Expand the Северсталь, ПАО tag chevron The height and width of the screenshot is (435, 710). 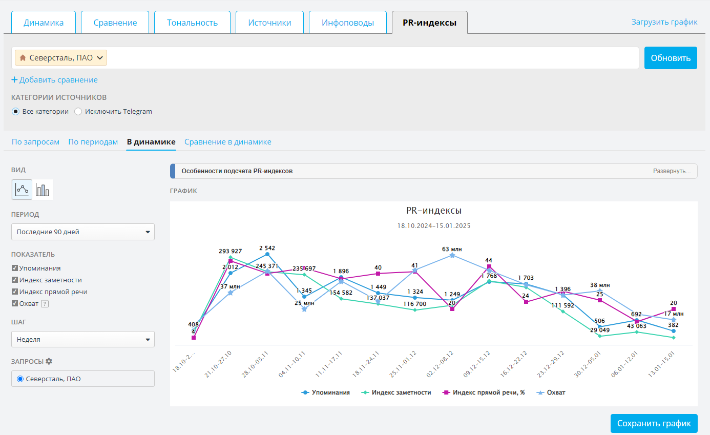pyautogui.click(x=99, y=58)
